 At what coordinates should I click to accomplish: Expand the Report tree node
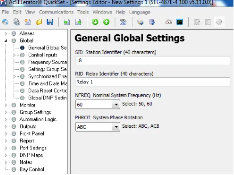pyautogui.click(x=6, y=141)
